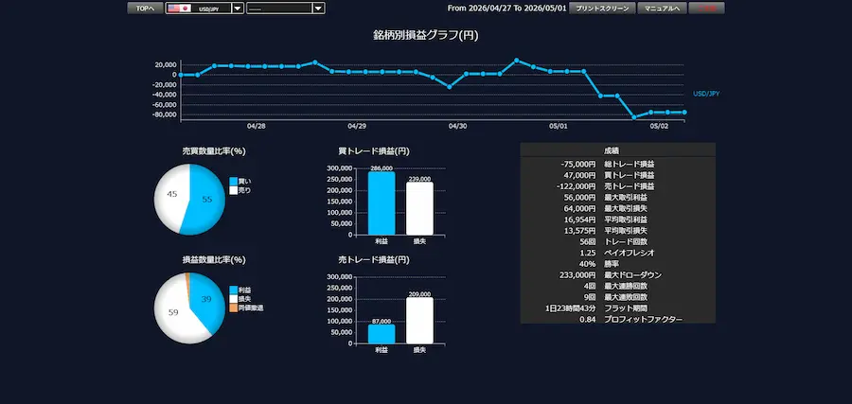Click the 最大取引利益 row label
852x404 pixels.
pos(626,197)
